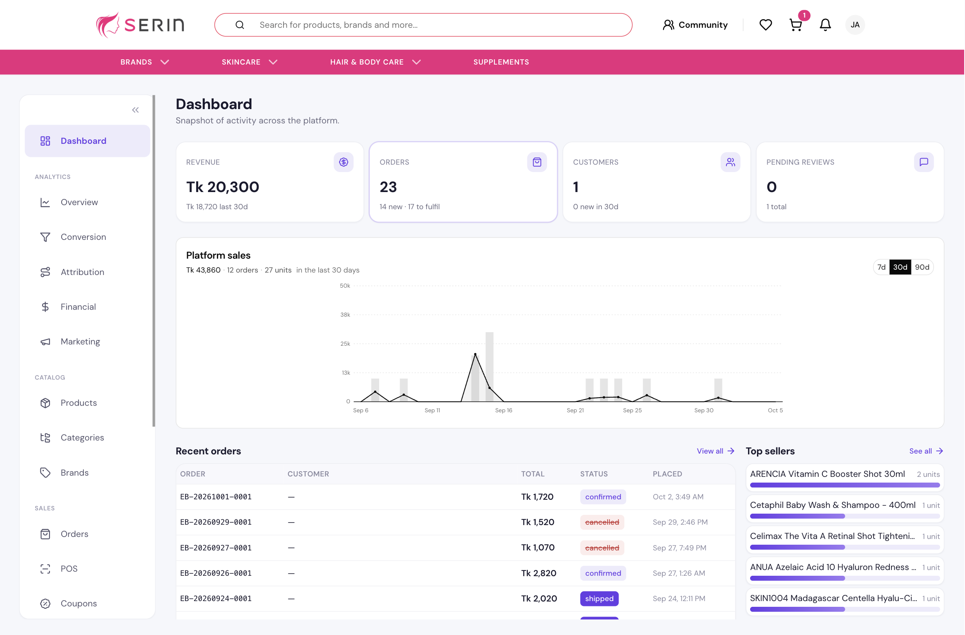Open notifications bell icon
The image size is (965, 635).
(x=825, y=25)
